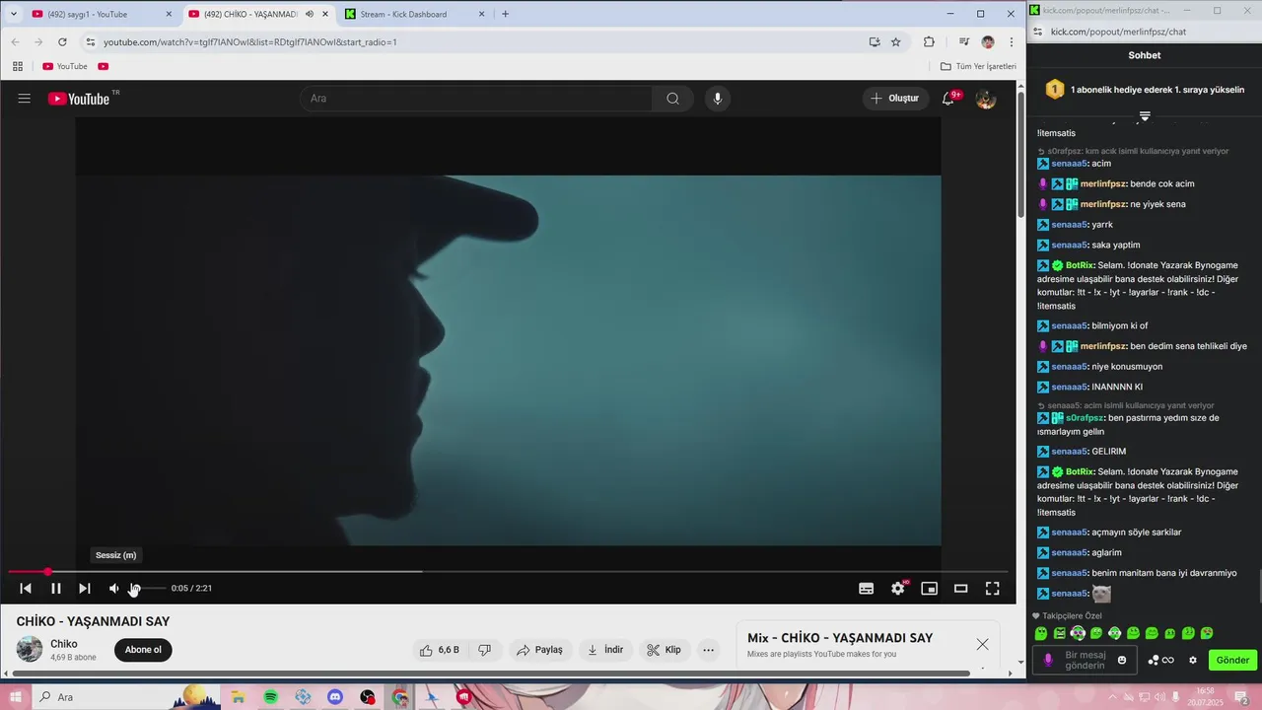Click the YouTube address bar URL

tap(249, 42)
